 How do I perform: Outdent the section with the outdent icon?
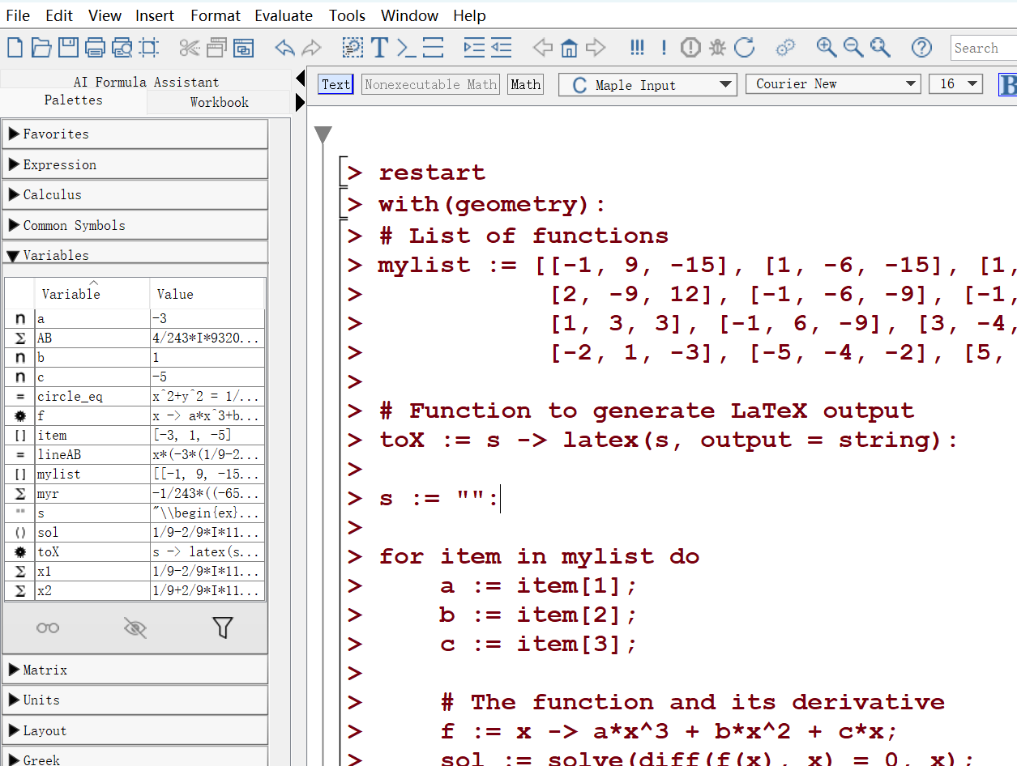click(501, 48)
